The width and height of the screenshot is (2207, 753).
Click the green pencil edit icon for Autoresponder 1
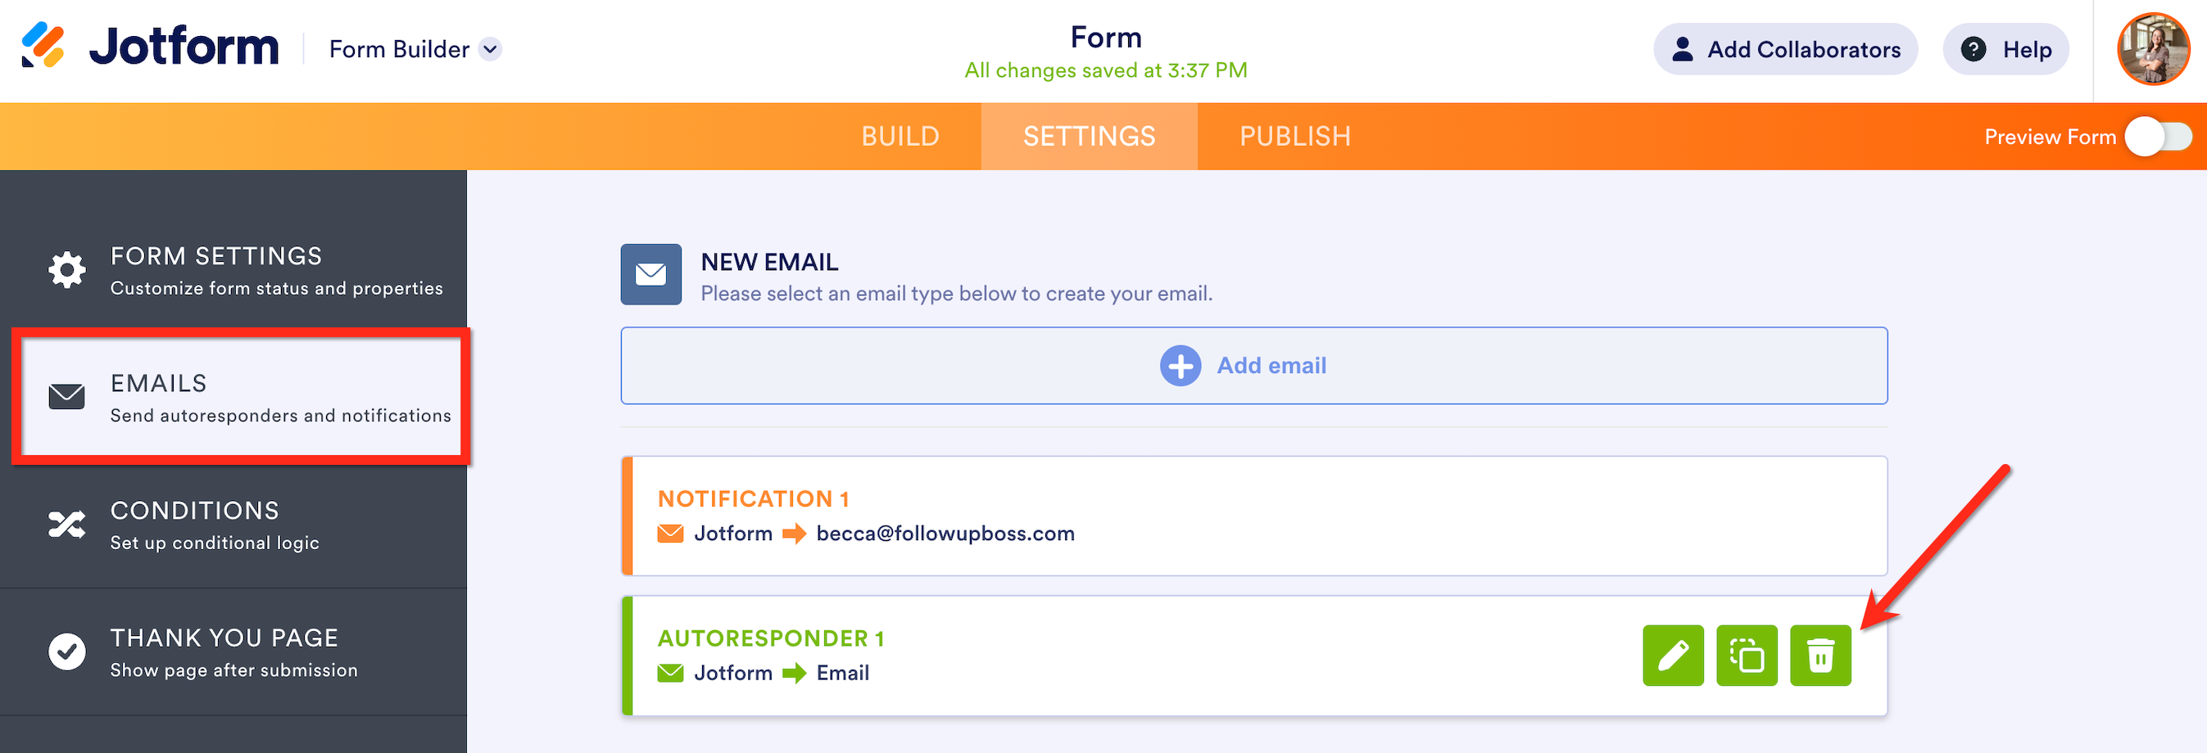coord(1672,656)
